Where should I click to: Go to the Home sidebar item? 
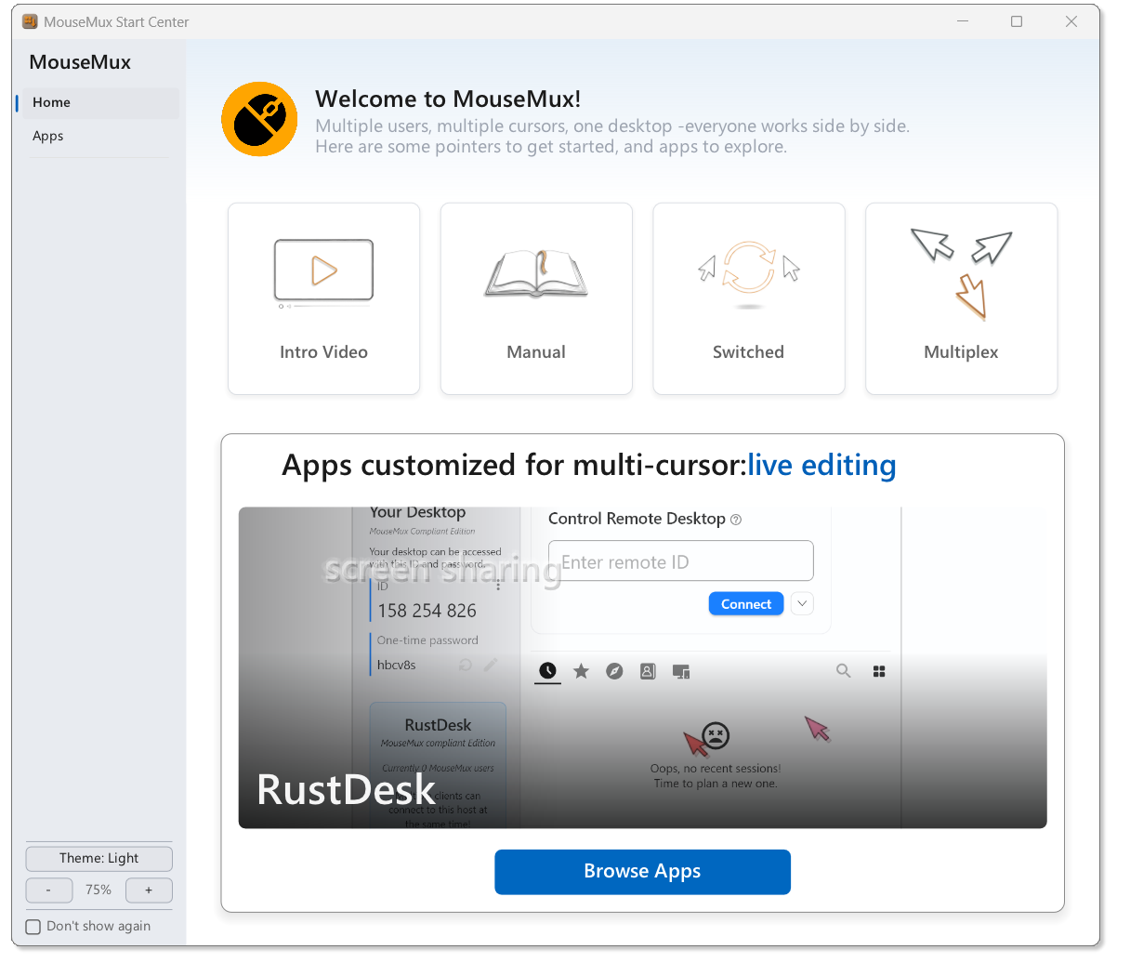[100, 102]
